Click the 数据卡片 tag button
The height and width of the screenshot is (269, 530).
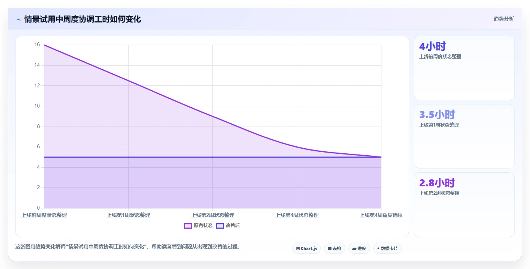click(x=387, y=248)
